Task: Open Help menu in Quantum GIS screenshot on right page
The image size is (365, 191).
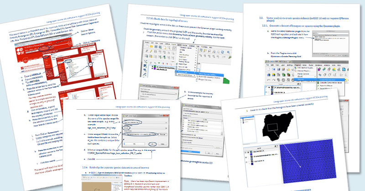Action: click(x=339, y=65)
